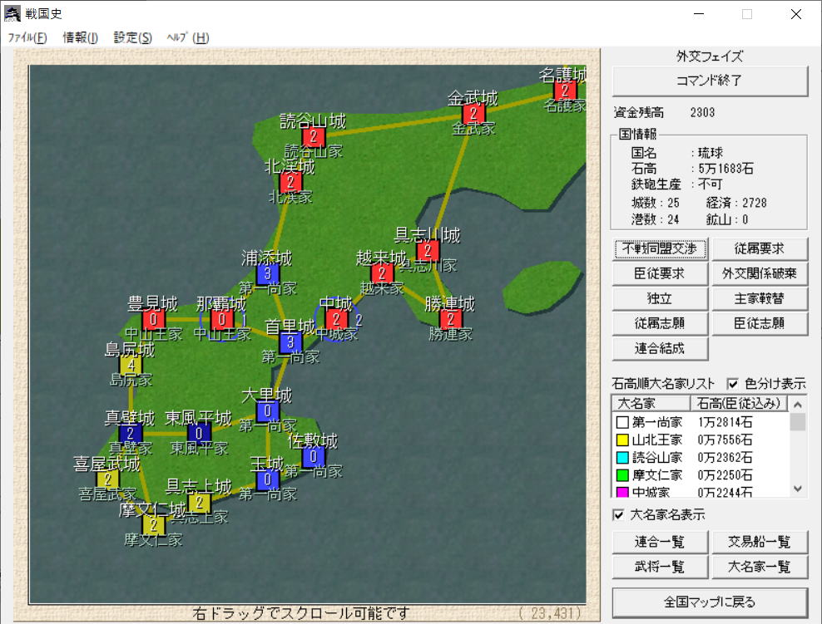Click the 首里城 castle marker
The image size is (822, 624).
tap(290, 342)
